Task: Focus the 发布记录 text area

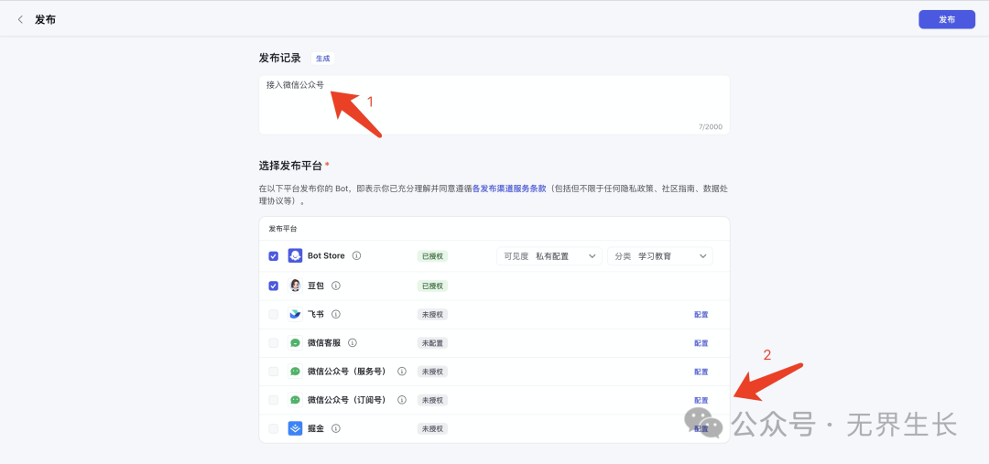Action: click(494, 104)
